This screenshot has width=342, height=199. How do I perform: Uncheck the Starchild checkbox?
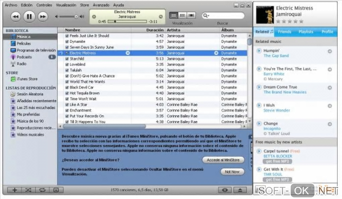67,59
